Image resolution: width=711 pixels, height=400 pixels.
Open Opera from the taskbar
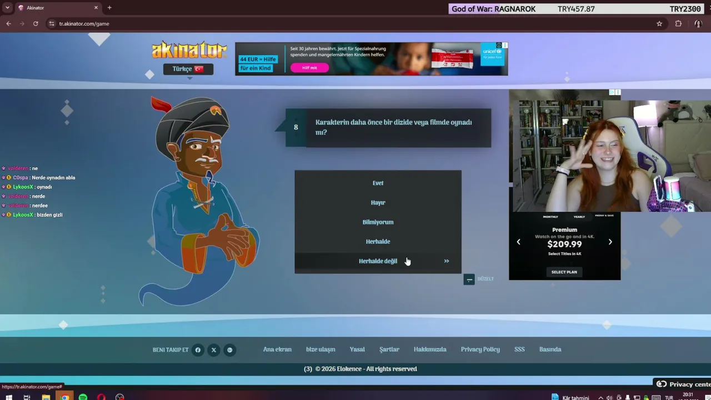coord(101,397)
